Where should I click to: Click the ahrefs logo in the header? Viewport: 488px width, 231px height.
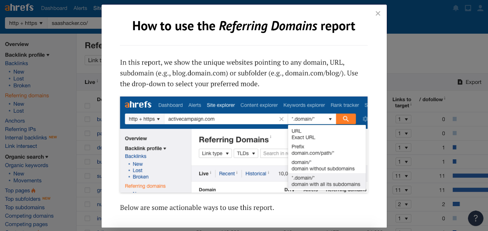(19, 7)
